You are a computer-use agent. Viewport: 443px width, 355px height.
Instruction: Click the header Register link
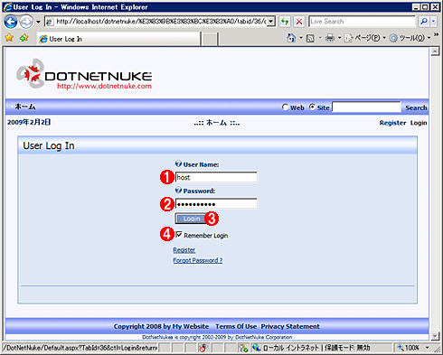tap(392, 123)
